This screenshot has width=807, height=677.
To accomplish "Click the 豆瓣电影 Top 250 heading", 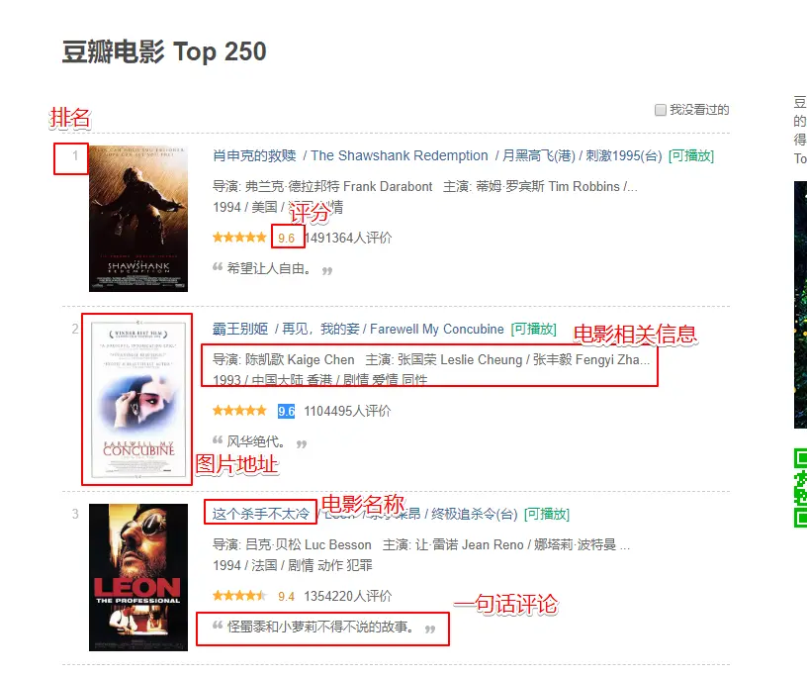I will tap(164, 51).
